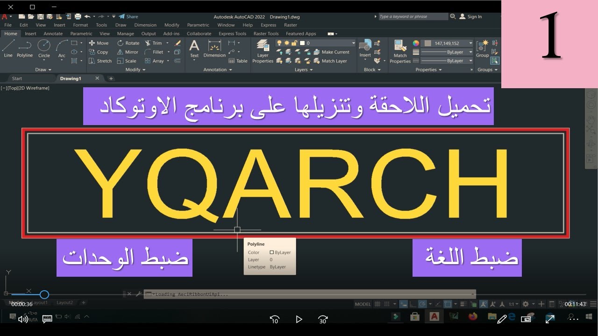The width and height of the screenshot is (598, 336).
Task: Expand the Draw panel dropdown
Action: coord(43,70)
